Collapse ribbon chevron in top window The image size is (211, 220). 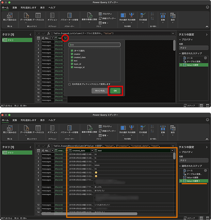point(207,27)
